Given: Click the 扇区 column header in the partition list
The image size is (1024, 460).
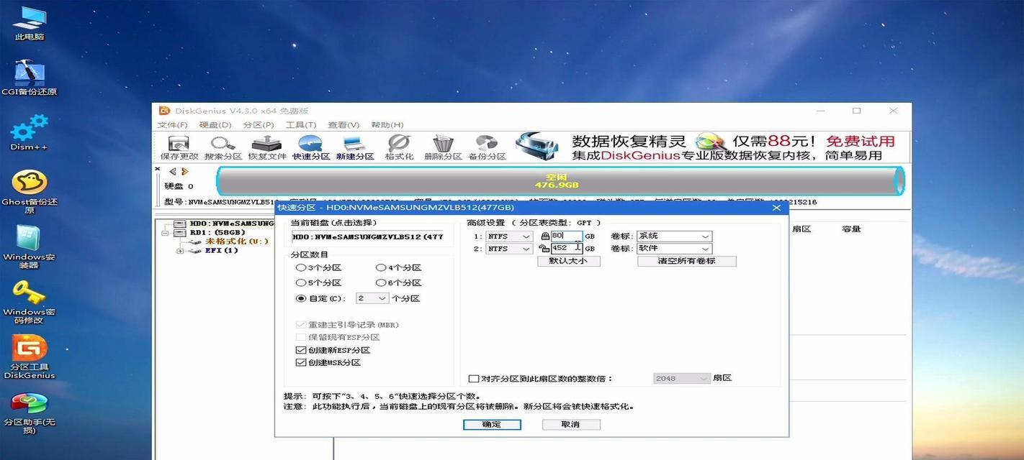Looking at the screenshot, I should pos(801,229).
